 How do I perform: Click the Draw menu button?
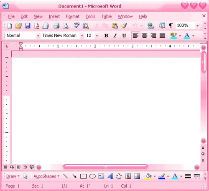(13, 176)
